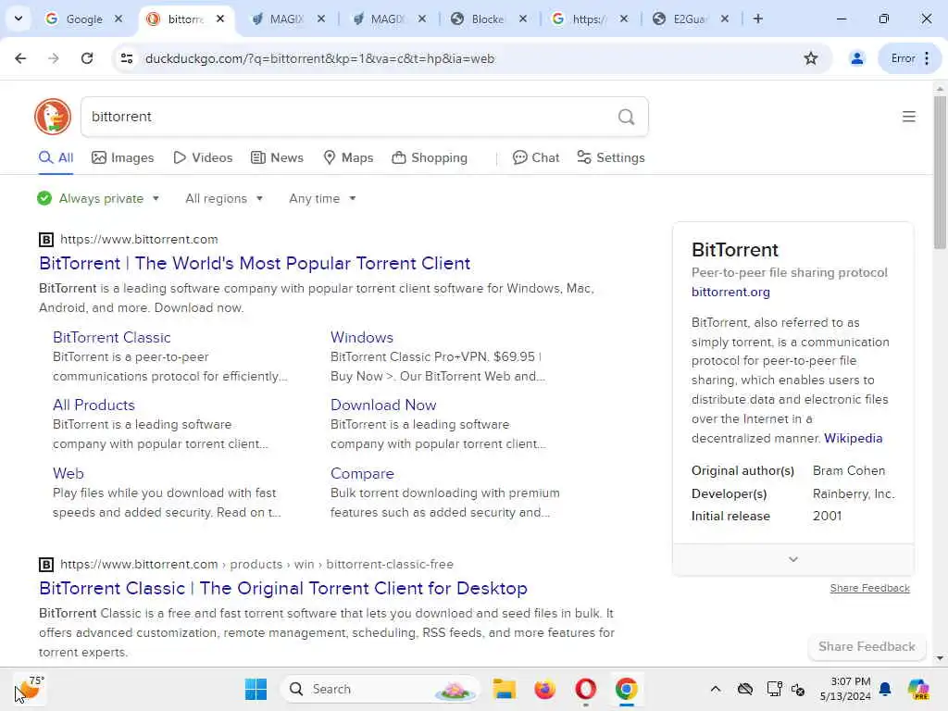Viewport: 948px width, 711px height.
Task: Open Opera from the taskbar
Action: pos(585,689)
